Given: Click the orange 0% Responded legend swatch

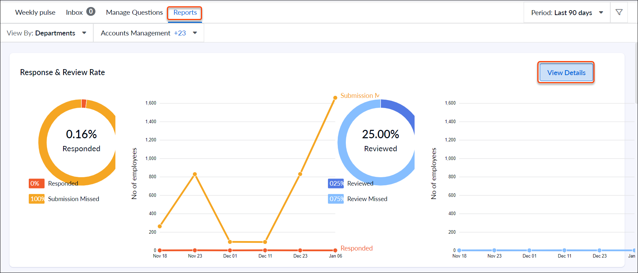Looking at the screenshot, I should (x=36, y=184).
